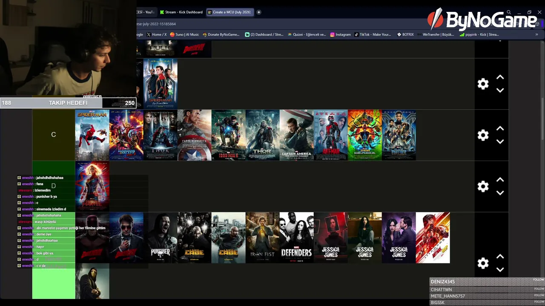
Task: Switch to Stream - Kick Dashboard tab
Action: coord(181,12)
